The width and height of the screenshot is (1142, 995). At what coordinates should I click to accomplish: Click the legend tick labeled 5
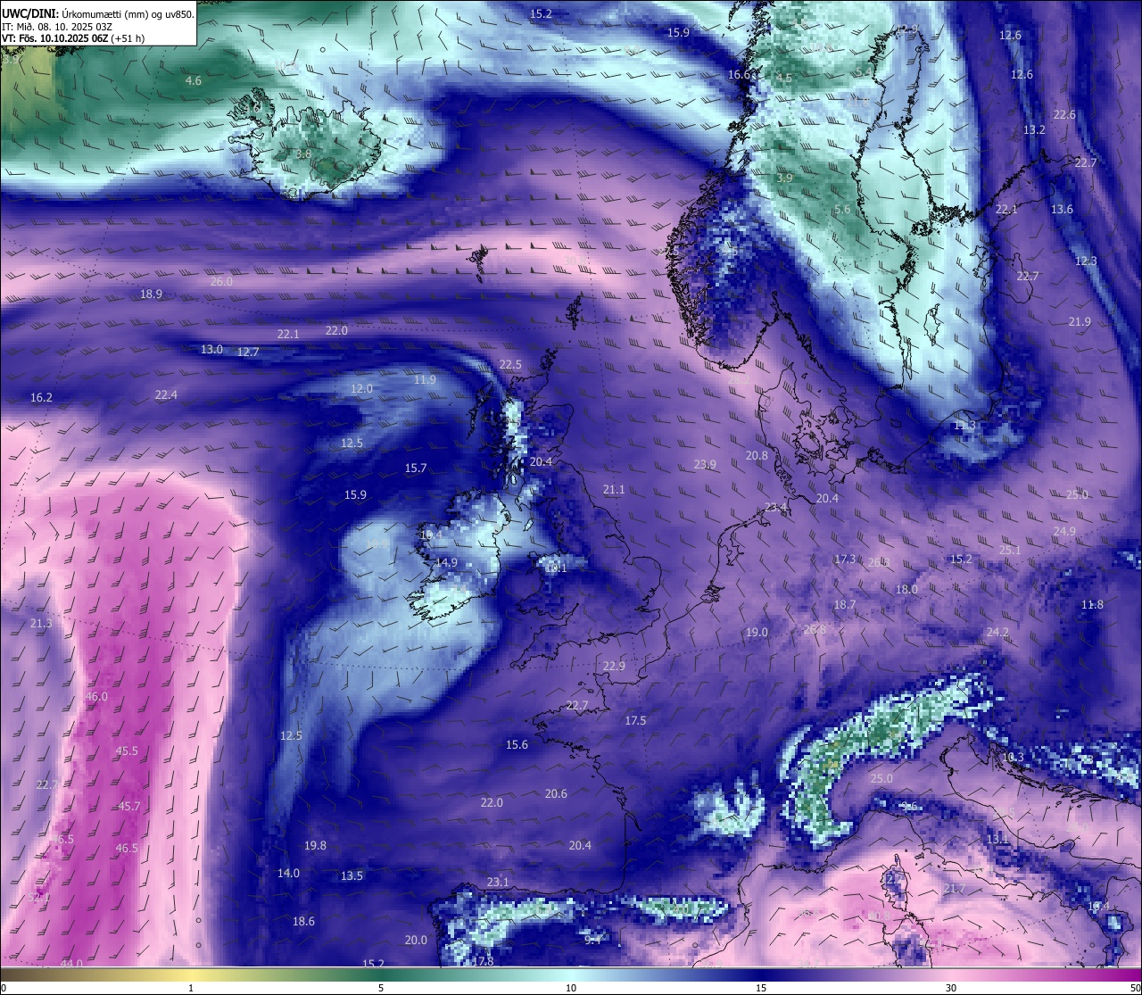click(381, 988)
